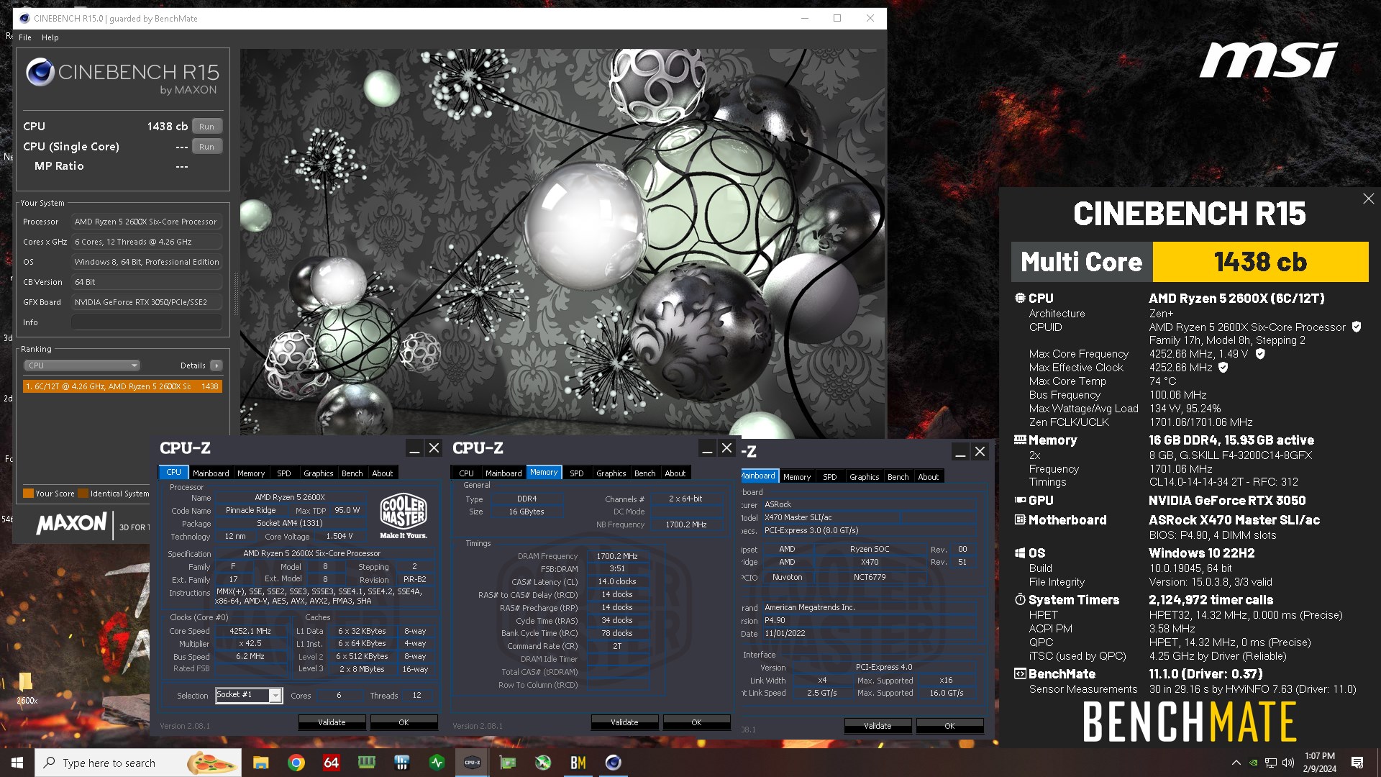The height and width of the screenshot is (777, 1381).
Task: Open the NVIDIA tray icon
Action: 1254,763
